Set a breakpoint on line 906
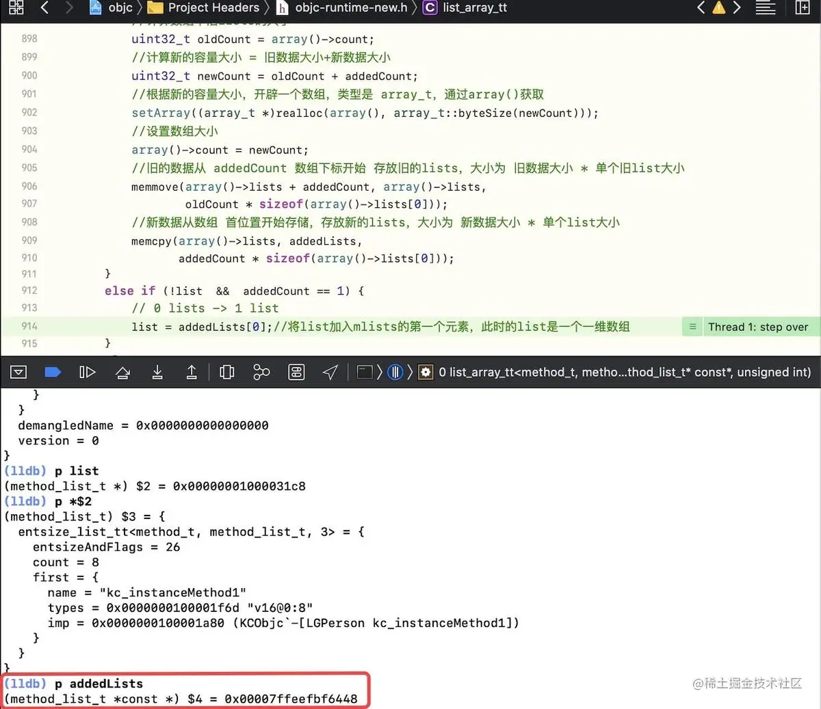This screenshot has width=821, height=709. tap(29, 187)
